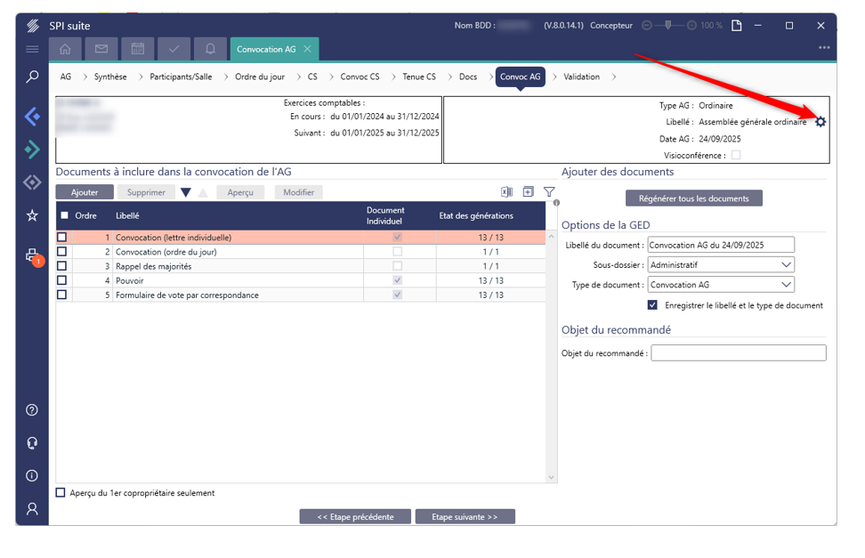Click Régénérer tous les documents

pyautogui.click(x=693, y=198)
